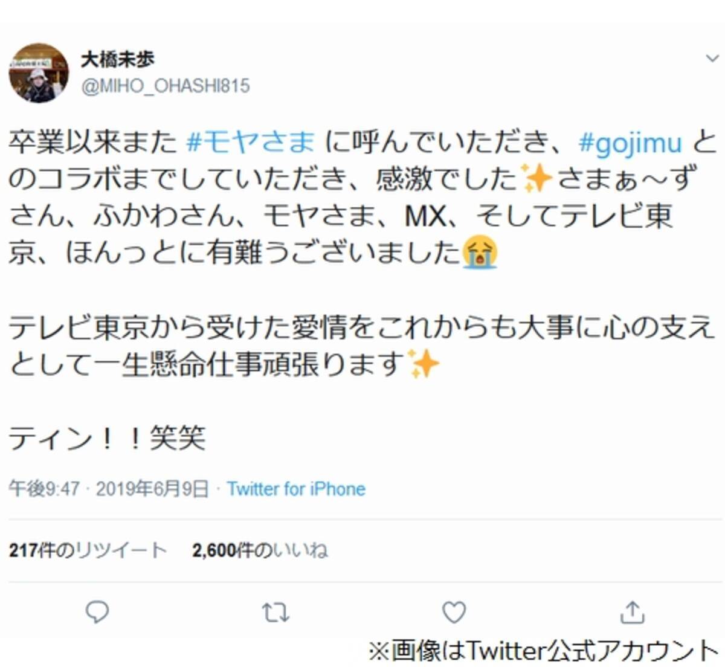Click the 午後9:47 timestamp
Viewport: 725px width, 667px height.
(44, 489)
